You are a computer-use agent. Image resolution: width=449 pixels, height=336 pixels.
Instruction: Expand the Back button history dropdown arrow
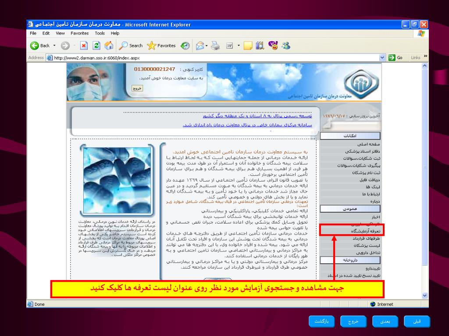(54, 45)
